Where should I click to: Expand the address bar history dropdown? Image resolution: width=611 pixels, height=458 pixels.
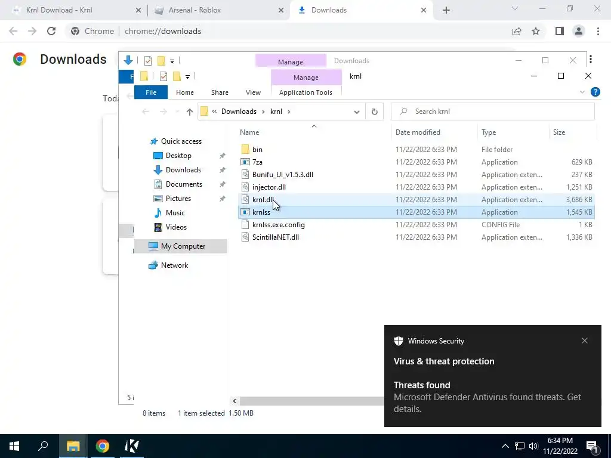(357, 112)
